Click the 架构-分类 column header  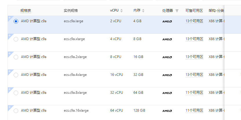pyautogui.click(x=216, y=11)
